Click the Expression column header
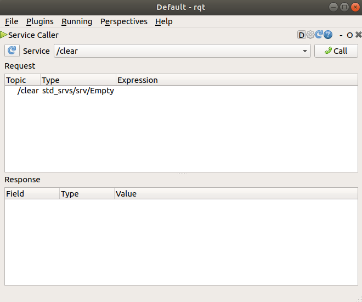 pos(237,80)
